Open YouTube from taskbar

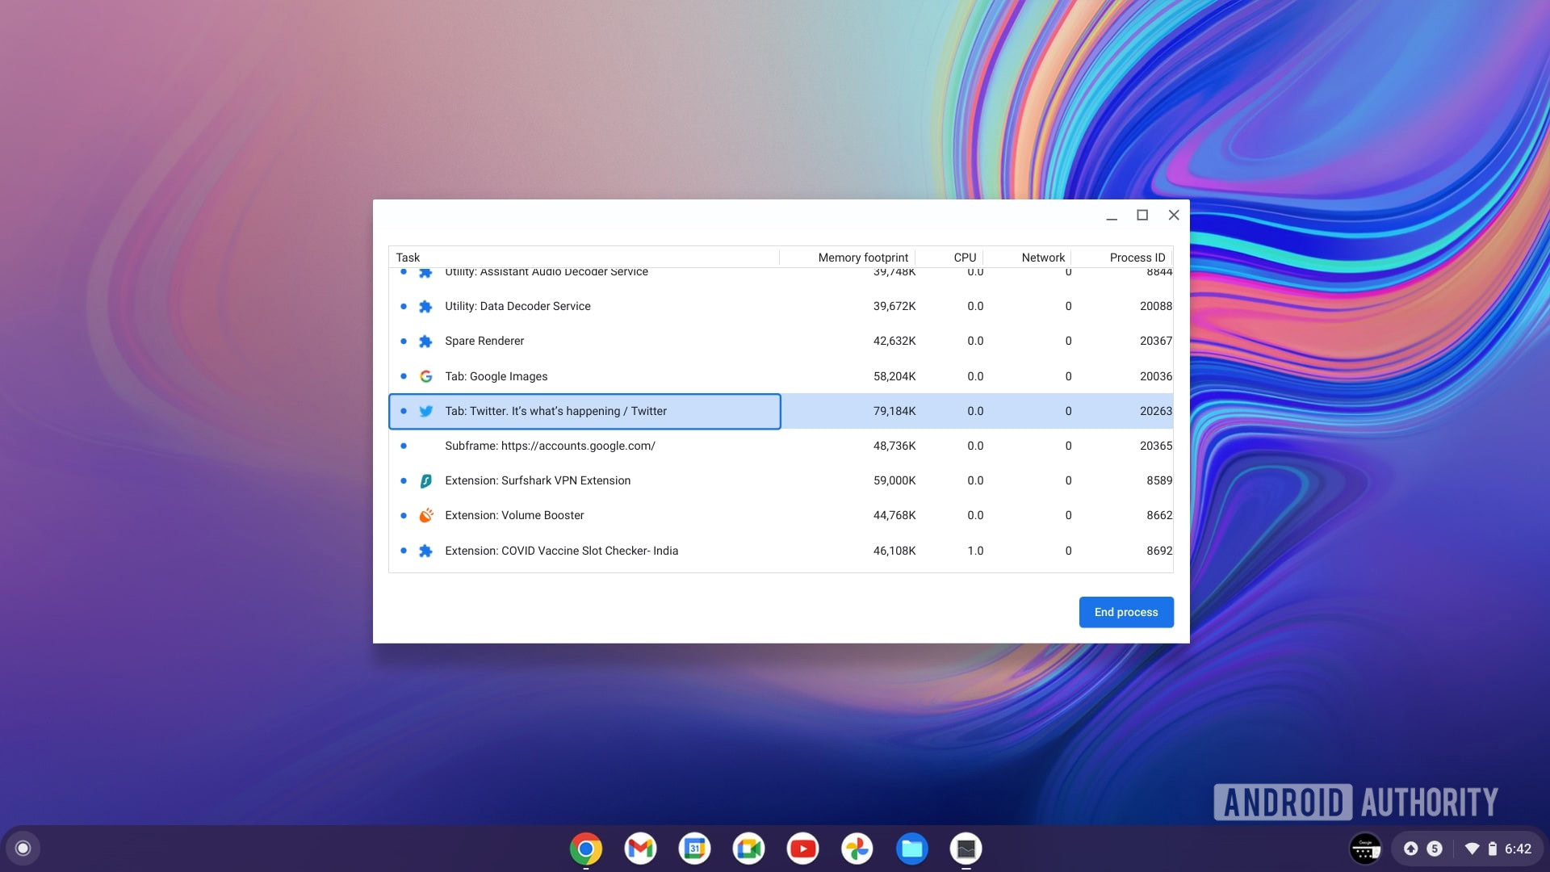click(x=802, y=849)
